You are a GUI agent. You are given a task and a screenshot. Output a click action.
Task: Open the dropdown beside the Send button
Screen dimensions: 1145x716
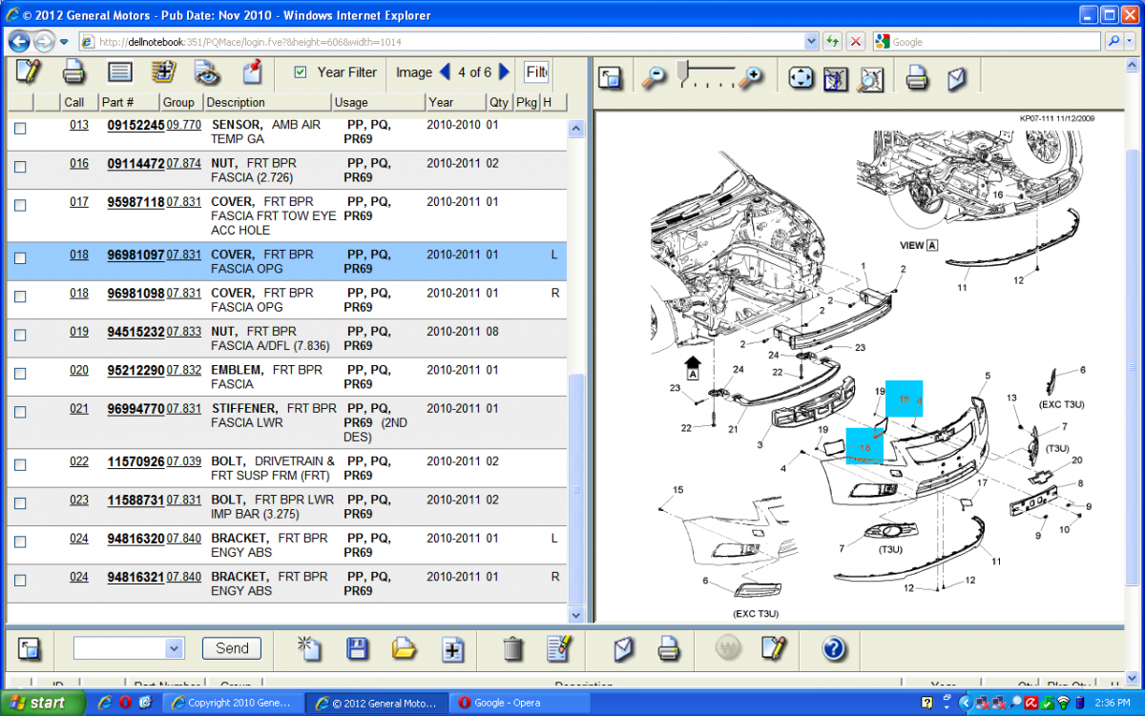pyautogui.click(x=174, y=648)
